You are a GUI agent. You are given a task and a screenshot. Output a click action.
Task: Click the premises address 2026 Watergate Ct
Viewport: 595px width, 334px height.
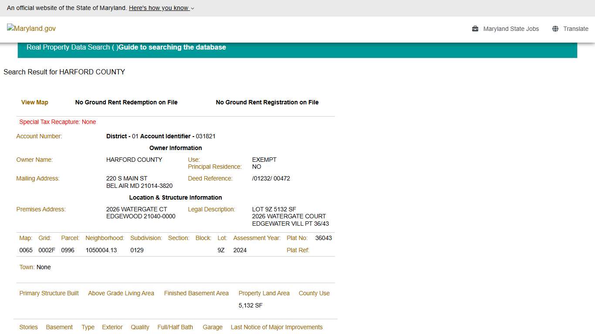point(136,209)
